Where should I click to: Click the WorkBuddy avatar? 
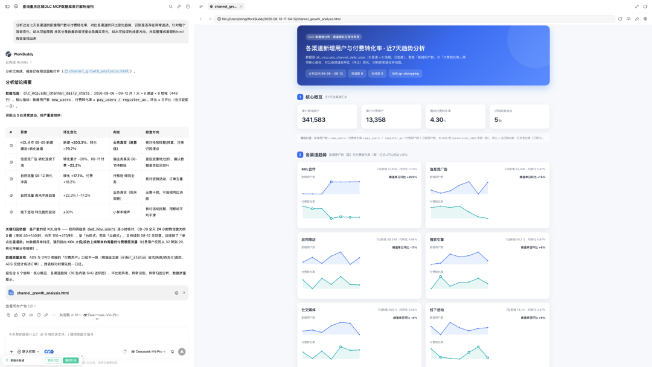(8, 54)
